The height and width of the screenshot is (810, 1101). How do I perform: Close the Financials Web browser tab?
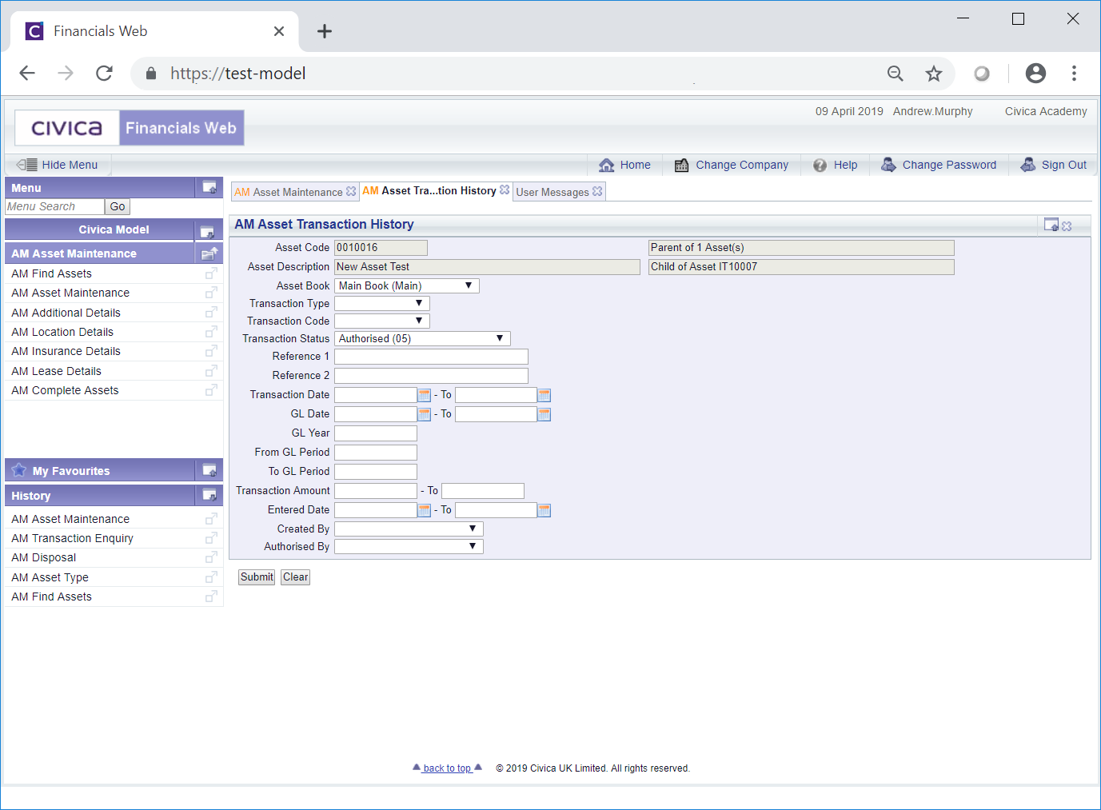pyautogui.click(x=279, y=31)
